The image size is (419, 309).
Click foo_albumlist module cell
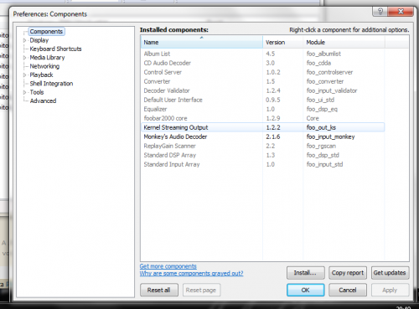tap(323, 54)
